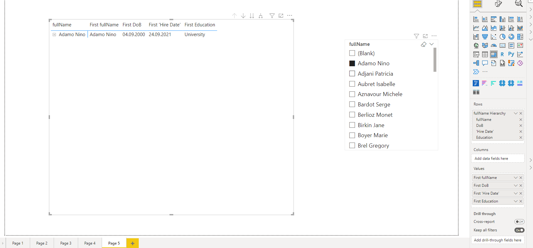Go to Page 4 tab
Viewport: 533px width, 248px height.
pyautogui.click(x=90, y=243)
